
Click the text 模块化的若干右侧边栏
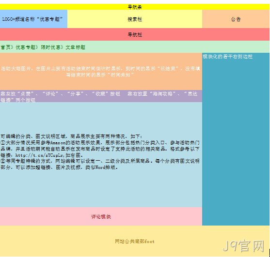pos(227,57)
